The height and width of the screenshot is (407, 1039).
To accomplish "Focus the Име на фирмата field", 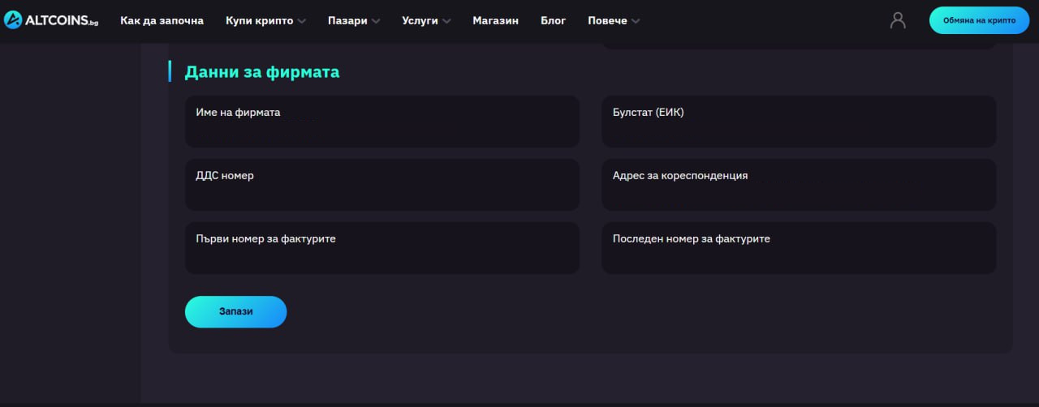I will pyautogui.click(x=382, y=122).
